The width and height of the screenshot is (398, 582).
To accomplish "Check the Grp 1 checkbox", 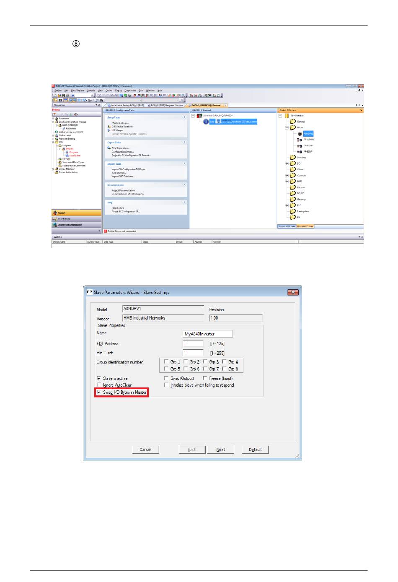I will pos(166,361).
